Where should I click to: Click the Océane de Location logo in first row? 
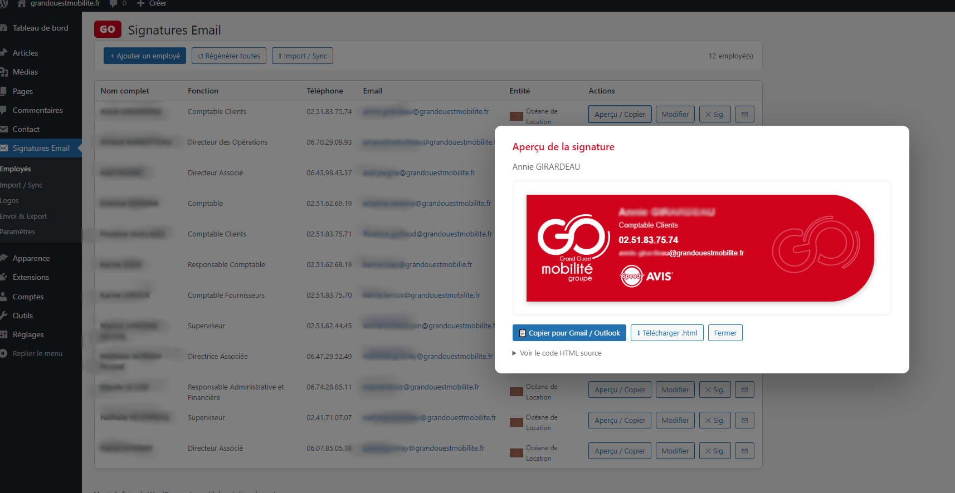click(x=516, y=116)
